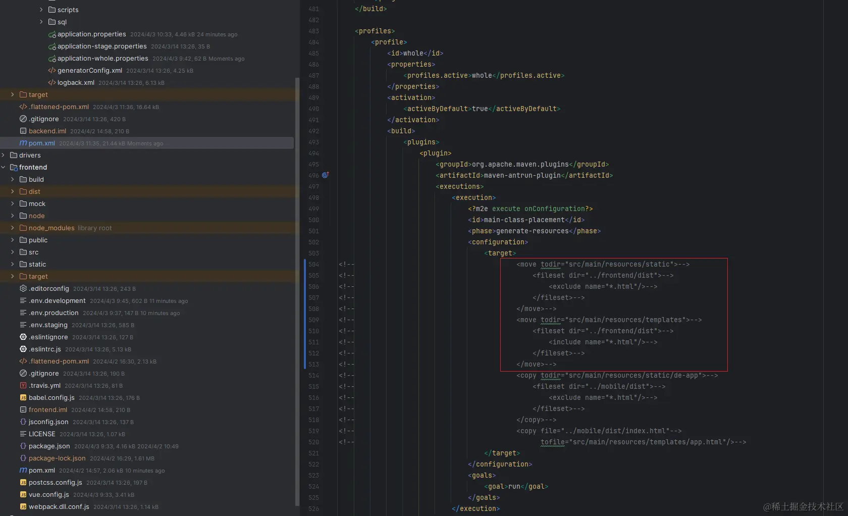
Task: Click the gutter marker icon on line 496
Action: 326,175
